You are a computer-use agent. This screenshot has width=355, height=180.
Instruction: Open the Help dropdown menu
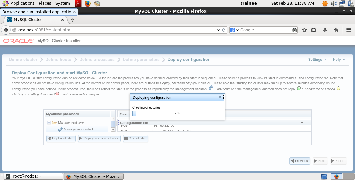point(339,60)
